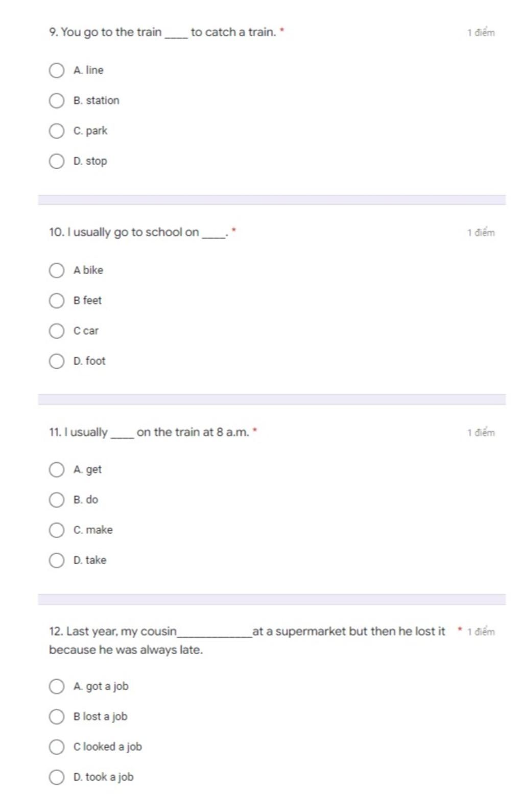The height and width of the screenshot is (811, 523).
Task: Select D. stop radio button
Action: click(57, 161)
